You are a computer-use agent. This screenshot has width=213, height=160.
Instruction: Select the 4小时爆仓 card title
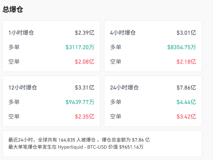(x=123, y=33)
